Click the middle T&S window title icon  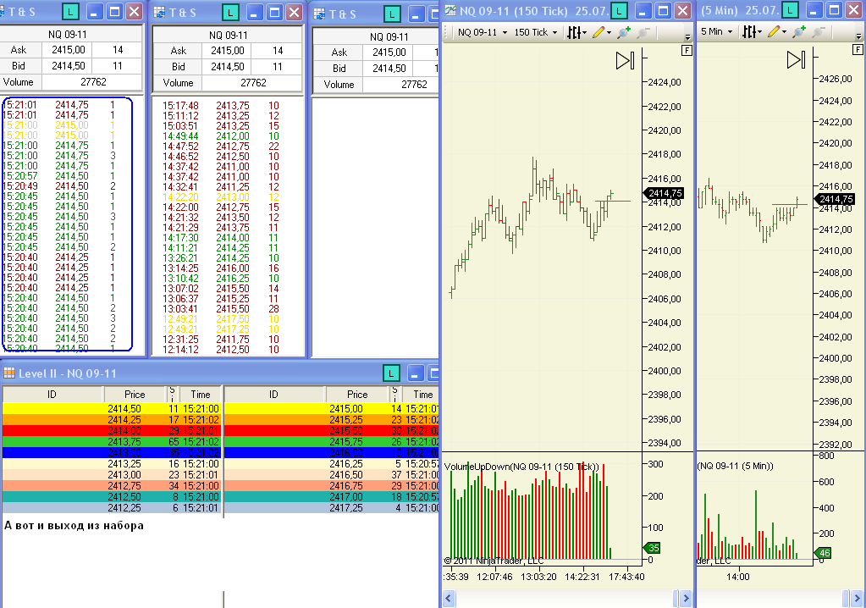point(160,12)
